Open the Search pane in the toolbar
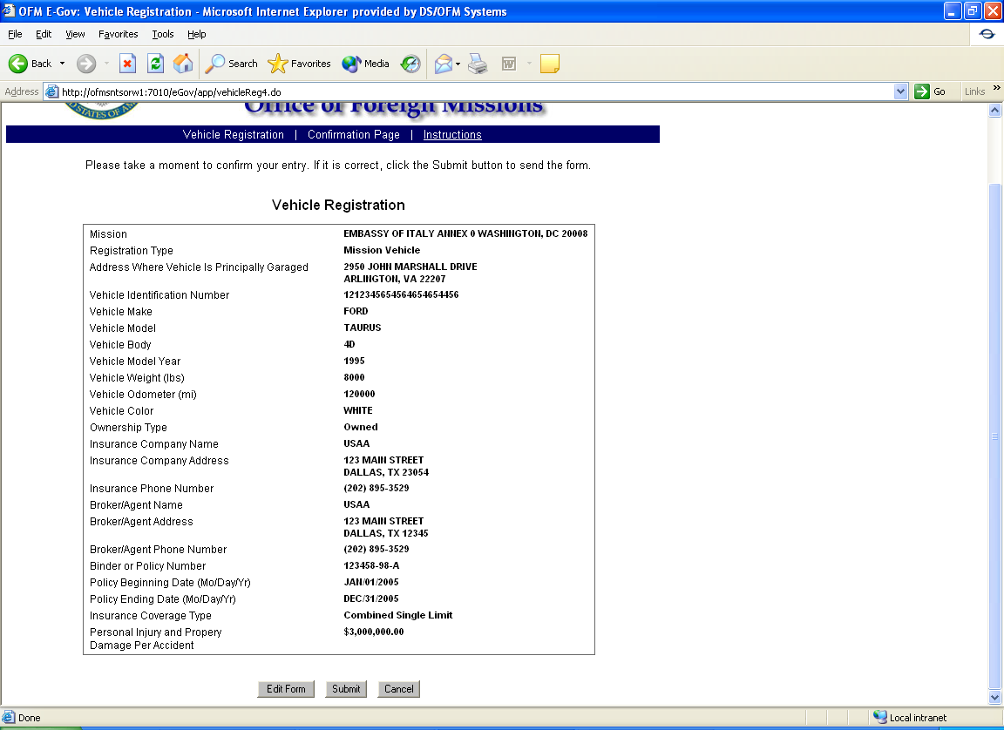The height and width of the screenshot is (730, 1004). (232, 64)
